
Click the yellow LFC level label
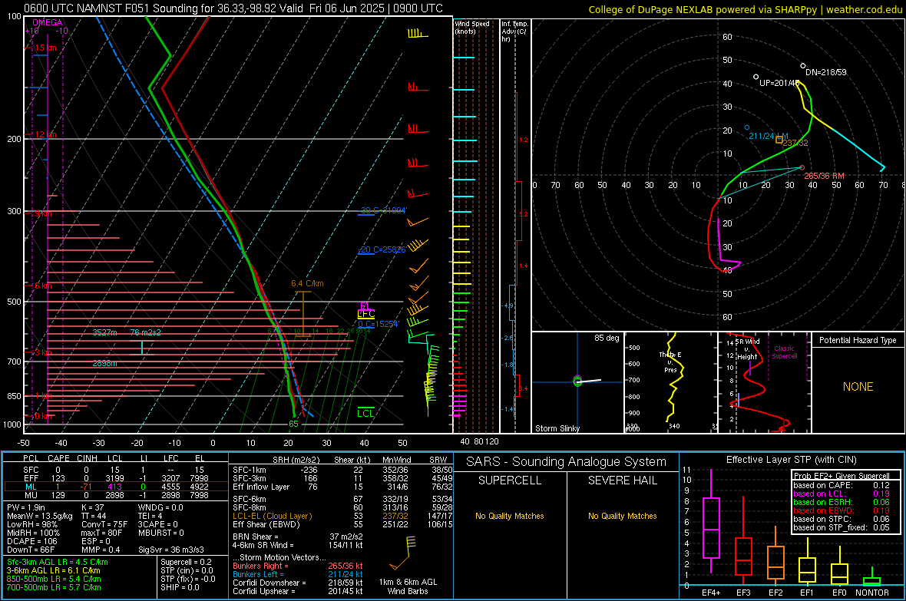pyautogui.click(x=365, y=314)
